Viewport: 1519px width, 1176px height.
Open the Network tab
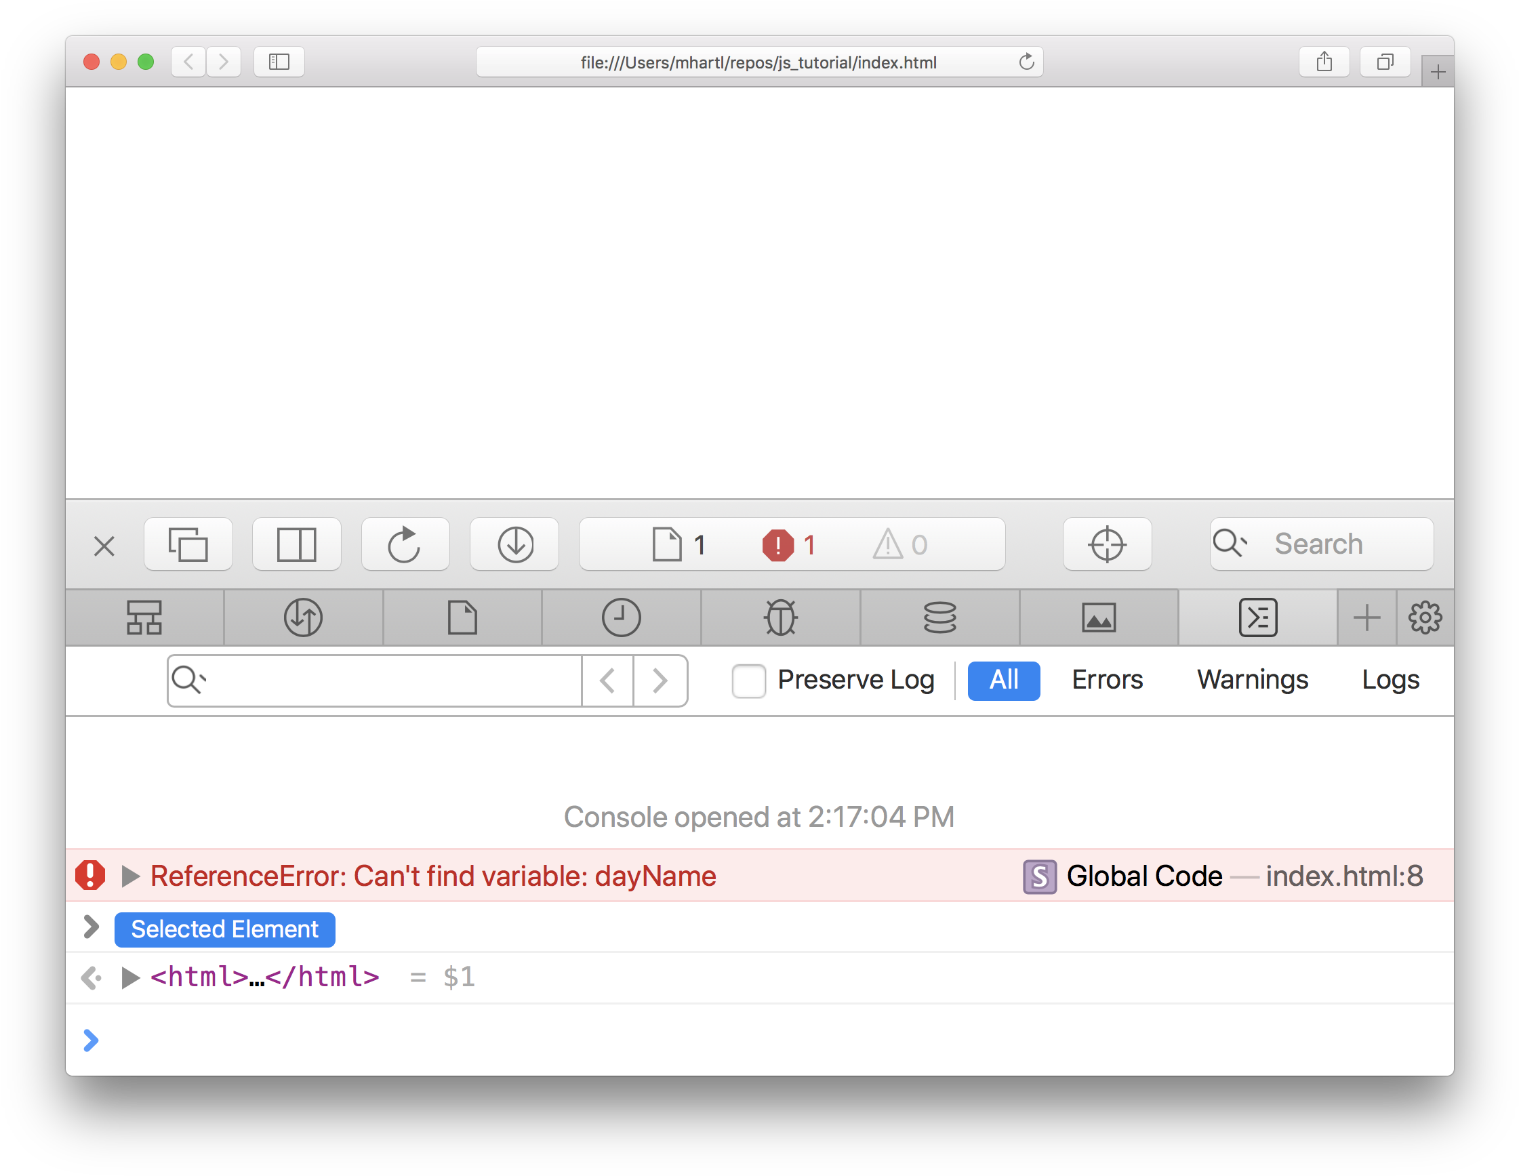coord(303,617)
